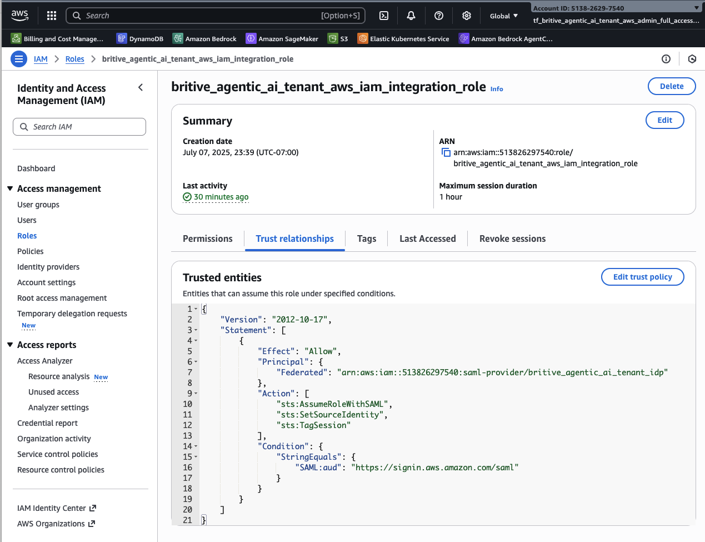Image resolution: width=705 pixels, height=542 pixels.
Task: Fold the Statement array in policy editor
Action: point(196,330)
